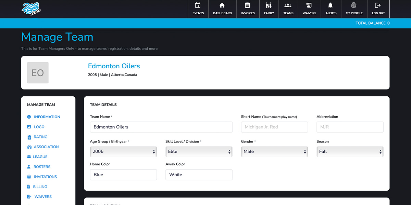Click the Log Out icon
This screenshot has height=205, width=411.
[x=378, y=5]
